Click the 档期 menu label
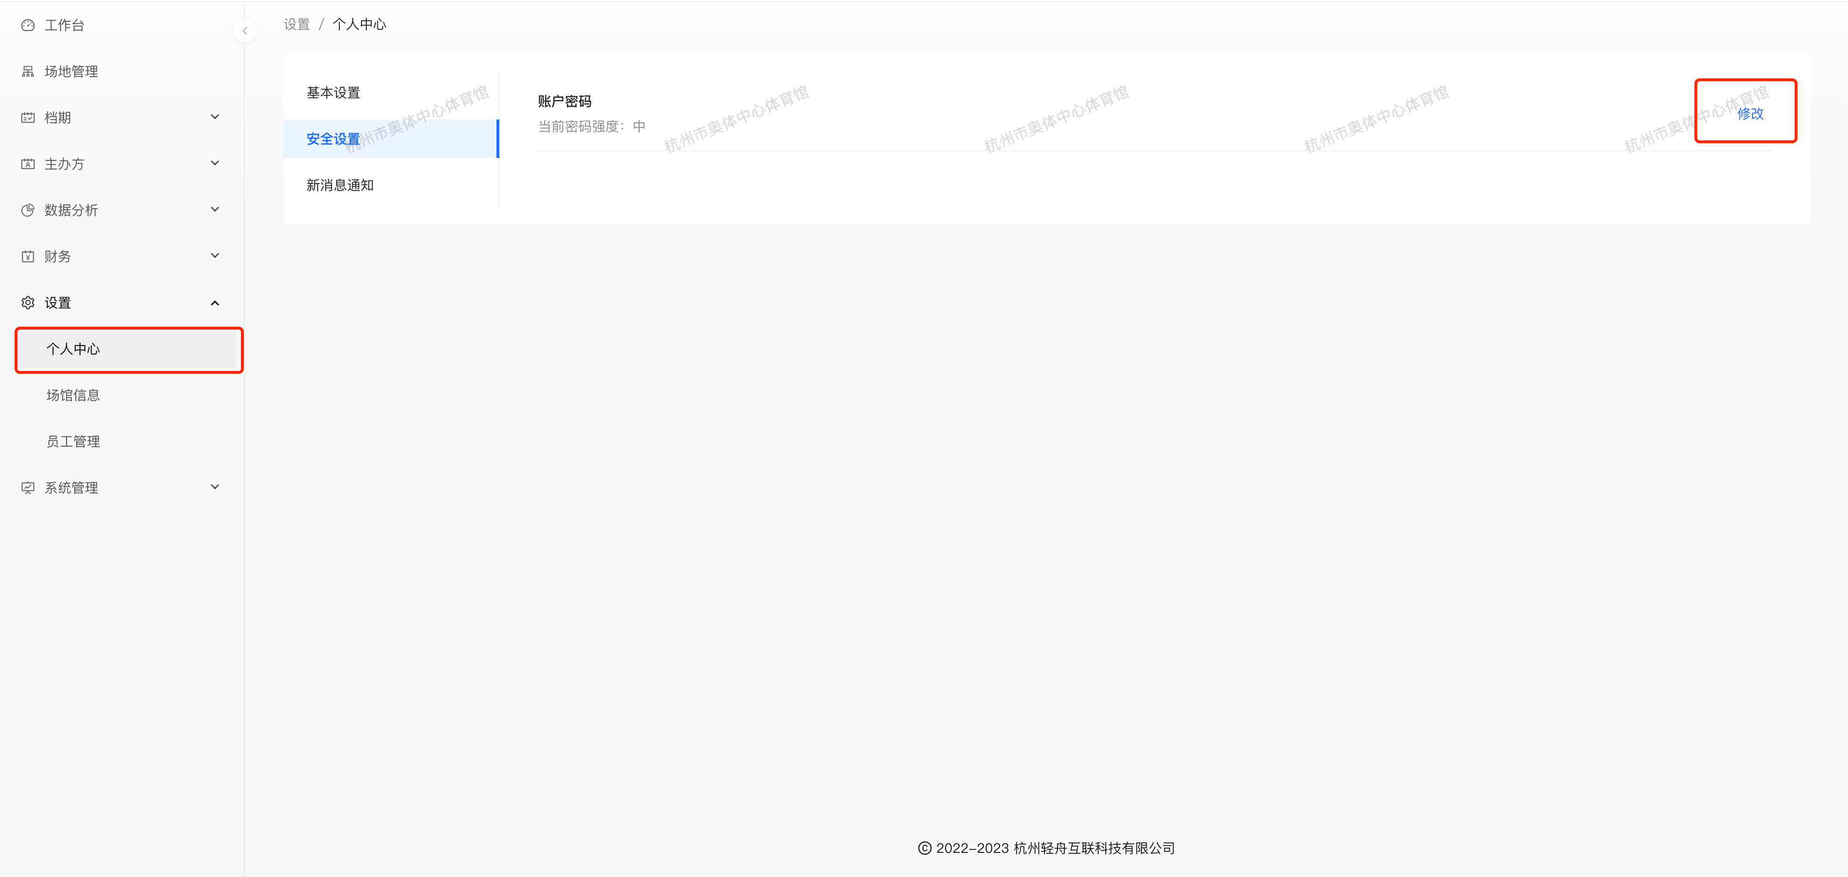This screenshot has height=877, width=1848. (57, 118)
